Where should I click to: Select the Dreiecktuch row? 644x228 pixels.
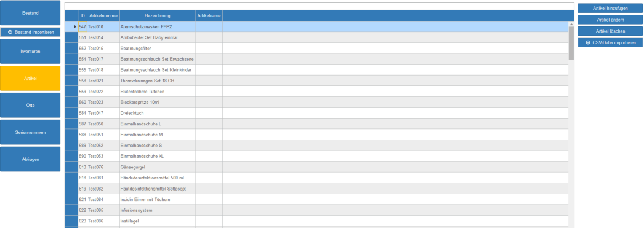[x=316, y=112]
